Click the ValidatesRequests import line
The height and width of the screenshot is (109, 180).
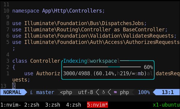(x=94, y=36)
